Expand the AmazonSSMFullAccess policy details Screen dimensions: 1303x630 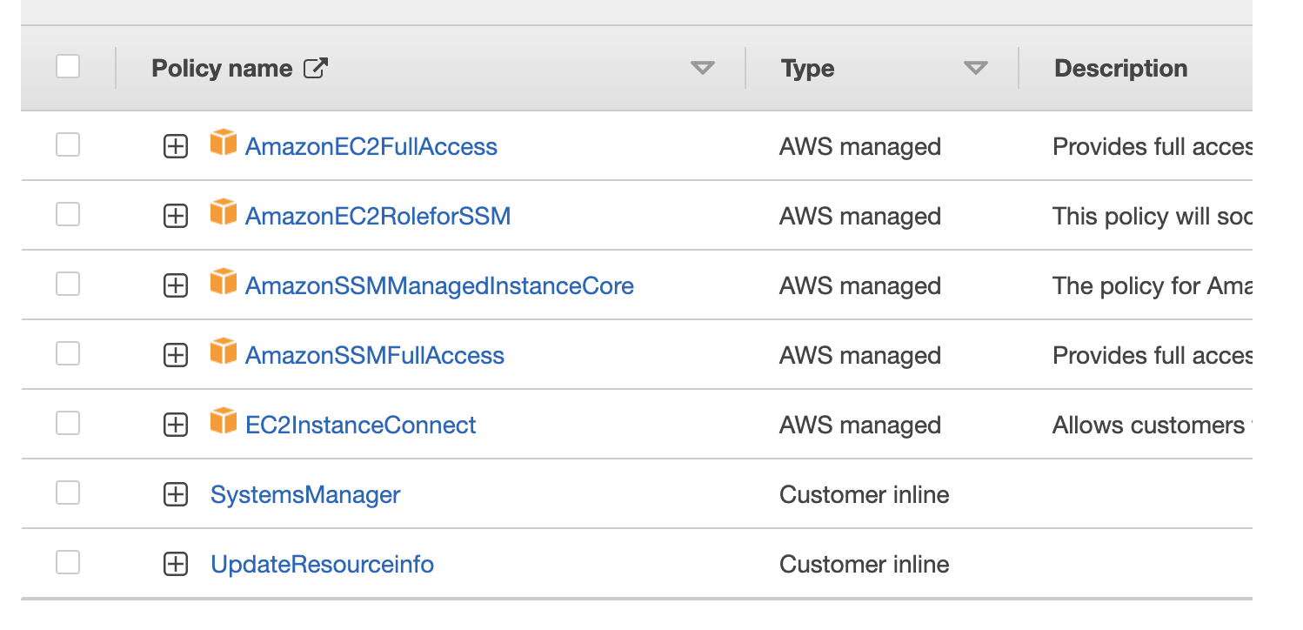[175, 354]
